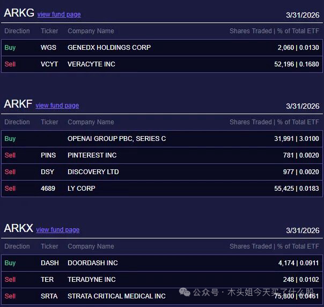
Task: Click the 4689 ticker cell
Action: (x=48, y=189)
